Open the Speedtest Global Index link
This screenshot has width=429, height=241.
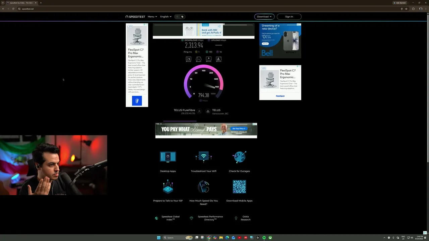pos(170,218)
